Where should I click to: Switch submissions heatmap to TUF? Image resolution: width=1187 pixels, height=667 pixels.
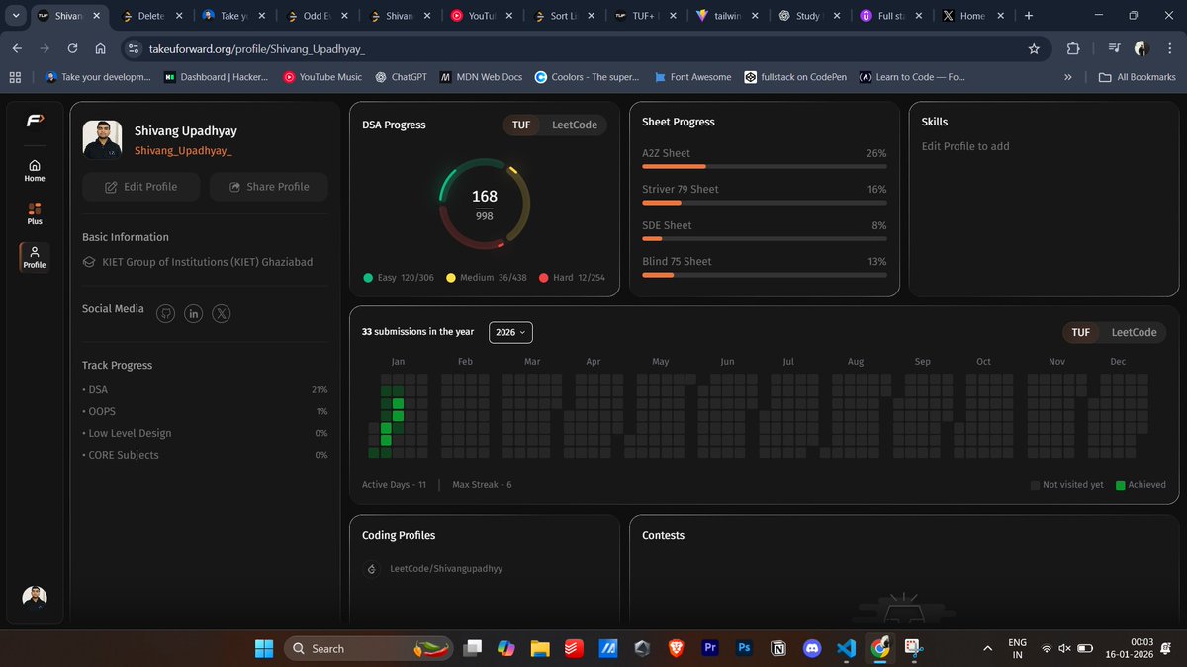tap(1081, 333)
